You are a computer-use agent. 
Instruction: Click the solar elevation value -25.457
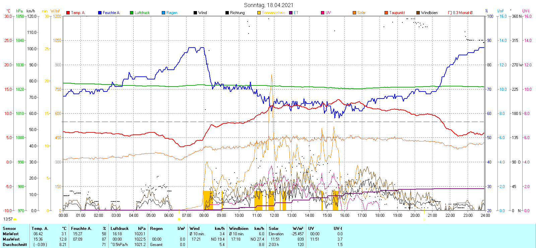[297, 234]
